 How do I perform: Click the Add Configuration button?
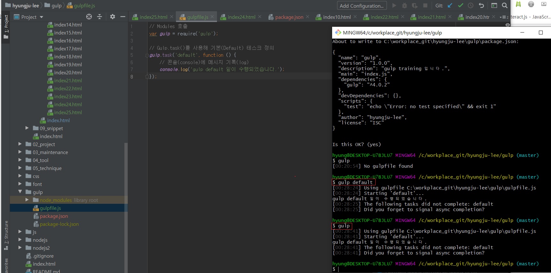[361, 6]
